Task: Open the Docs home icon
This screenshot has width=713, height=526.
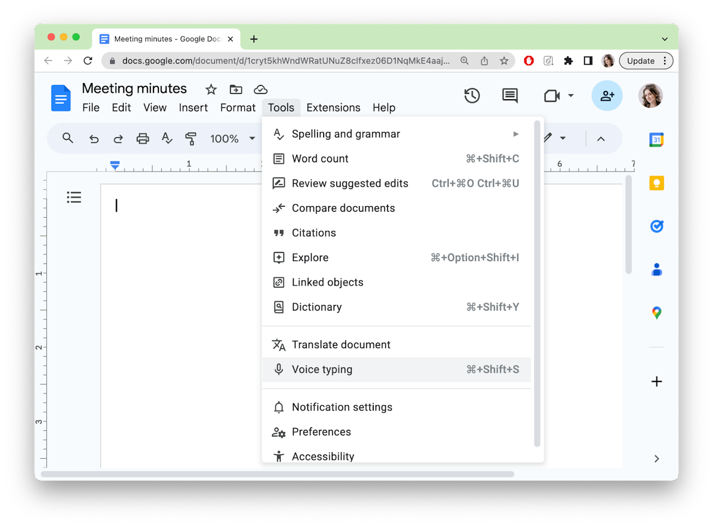Action: [61, 98]
